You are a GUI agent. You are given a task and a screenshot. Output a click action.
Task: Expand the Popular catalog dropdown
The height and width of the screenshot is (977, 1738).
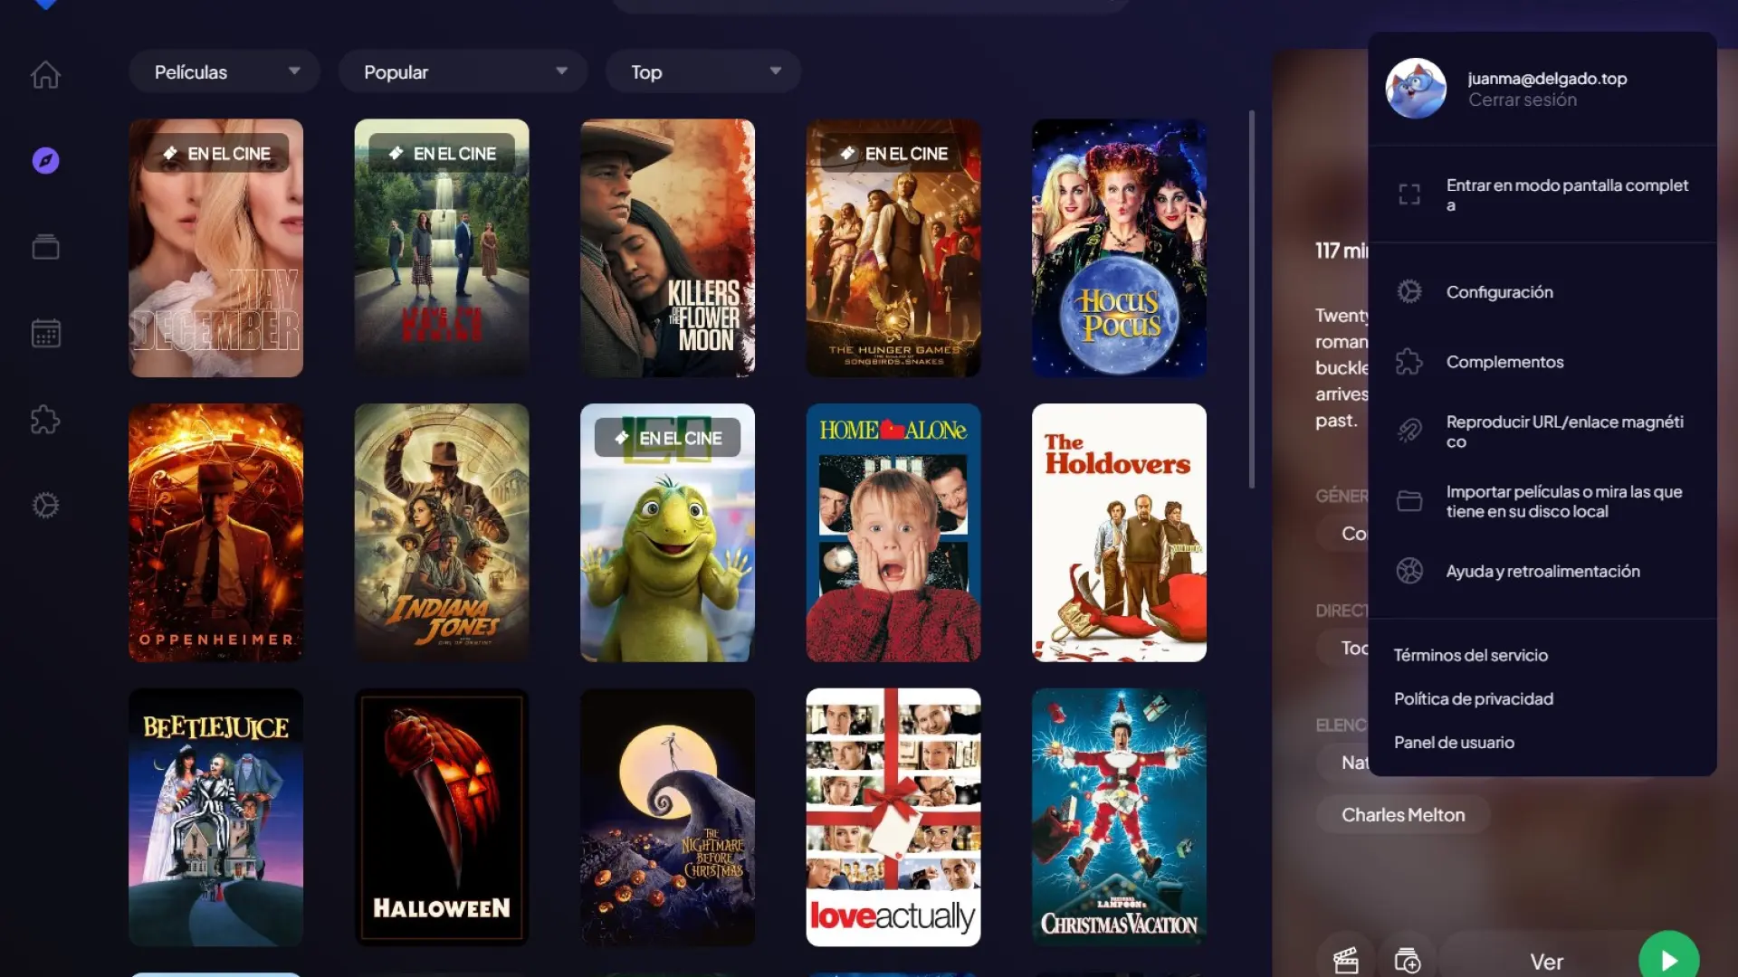click(463, 72)
